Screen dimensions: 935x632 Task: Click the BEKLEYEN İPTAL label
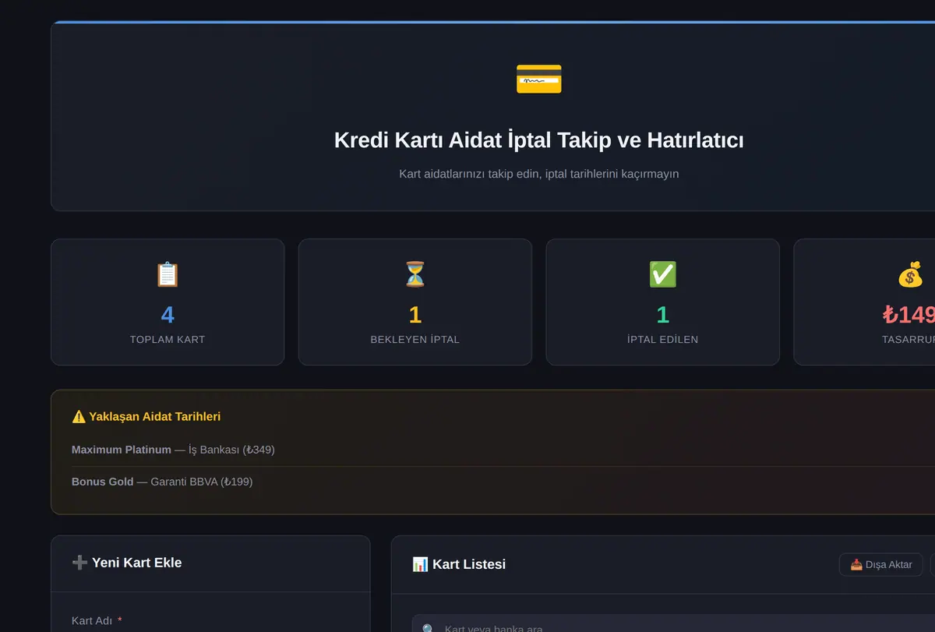[415, 340]
